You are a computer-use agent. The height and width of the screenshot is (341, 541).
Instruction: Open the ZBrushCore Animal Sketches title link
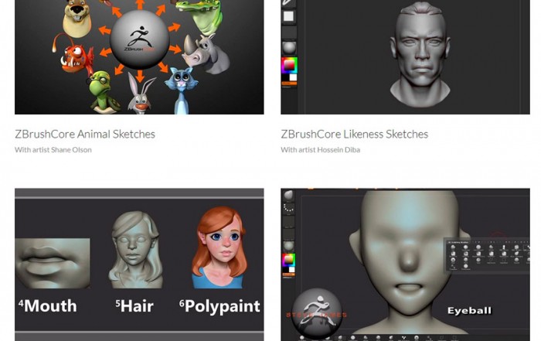[85, 134]
